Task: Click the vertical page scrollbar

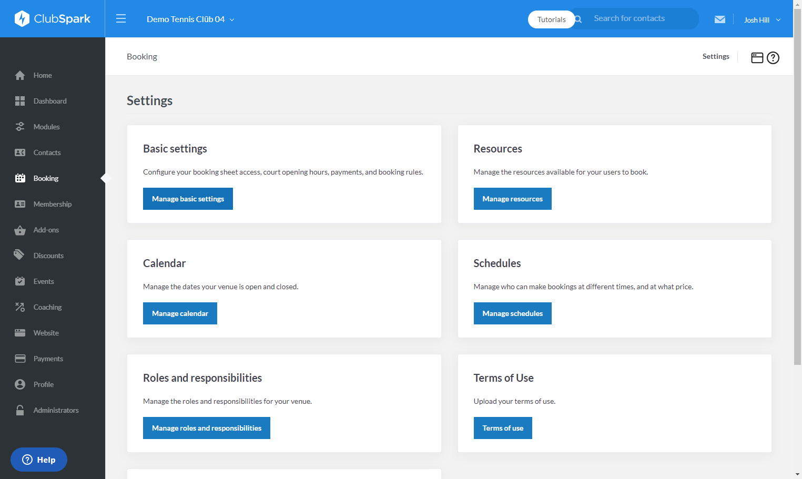Action: point(798,187)
